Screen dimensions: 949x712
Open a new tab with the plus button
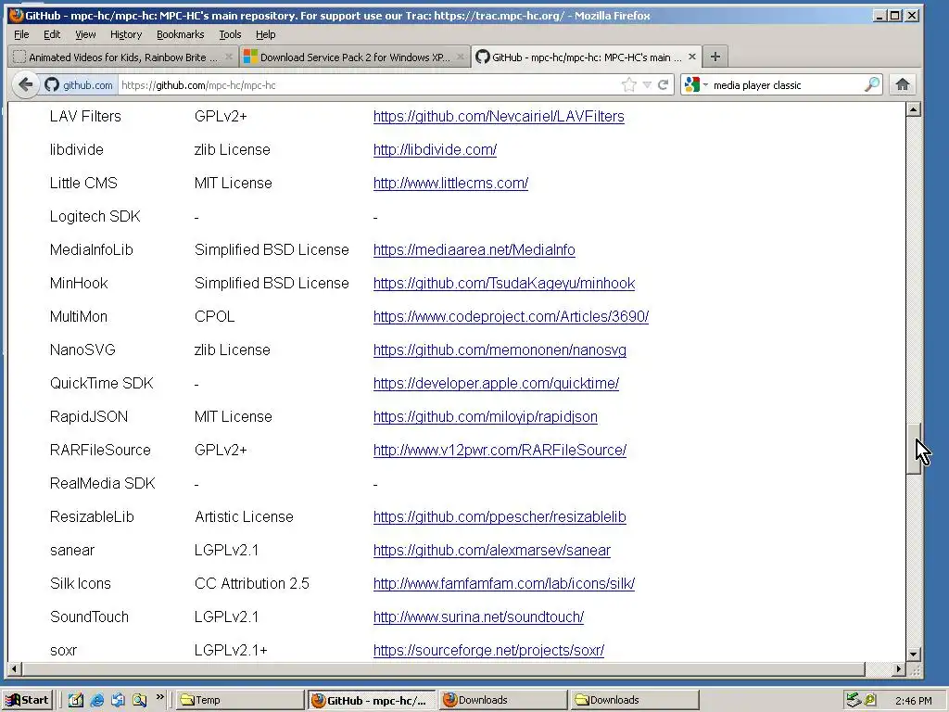pos(715,57)
